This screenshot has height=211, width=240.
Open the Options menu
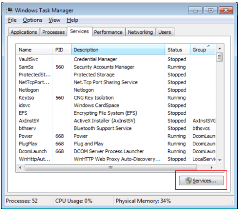tap(33, 20)
